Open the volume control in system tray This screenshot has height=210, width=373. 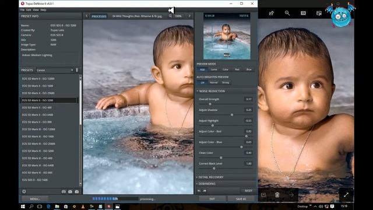click(x=321, y=206)
